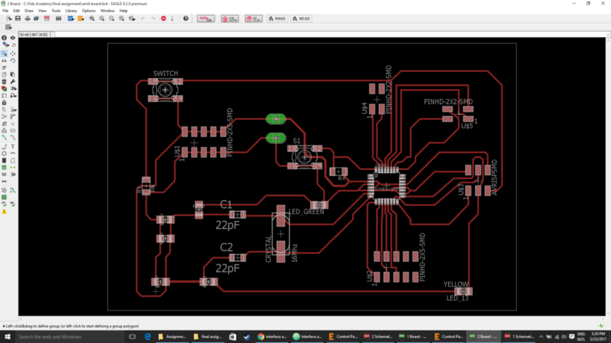Viewport: 611px width, 343px height.
Task: Select the Rotate tool
Action: pos(13,61)
